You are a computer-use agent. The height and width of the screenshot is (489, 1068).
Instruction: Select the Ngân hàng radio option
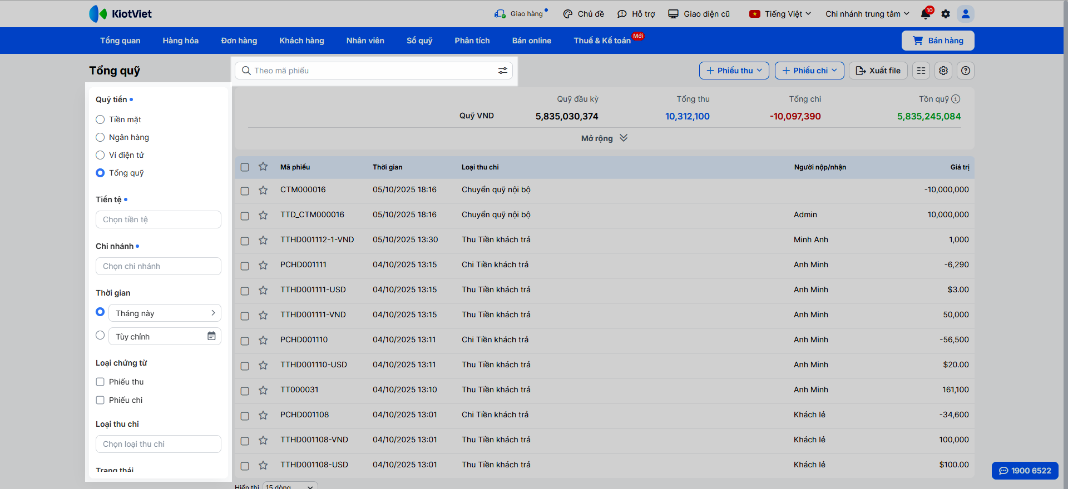[100, 137]
